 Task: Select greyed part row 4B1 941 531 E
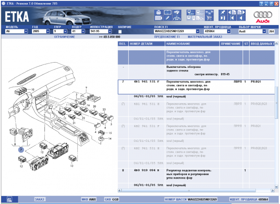click(x=196, y=109)
